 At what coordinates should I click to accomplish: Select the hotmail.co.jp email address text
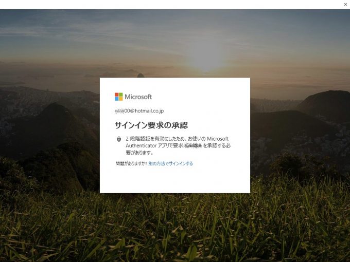click(139, 111)
